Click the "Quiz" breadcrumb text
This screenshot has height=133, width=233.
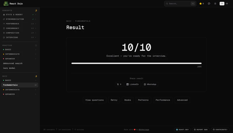[x=69, y=21]
